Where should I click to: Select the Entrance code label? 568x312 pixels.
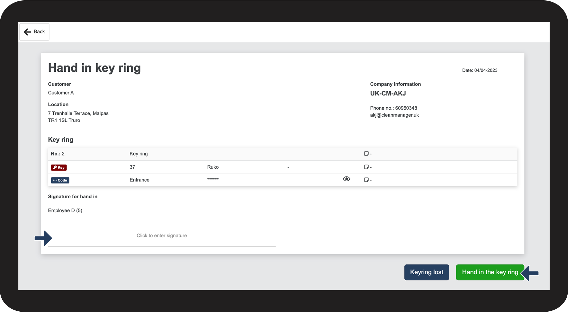pyautogui.click(x=140, y=180)
